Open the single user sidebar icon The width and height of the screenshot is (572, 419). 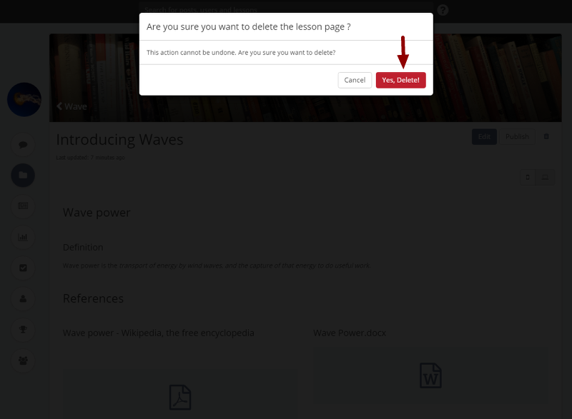[x=23, y=298]
